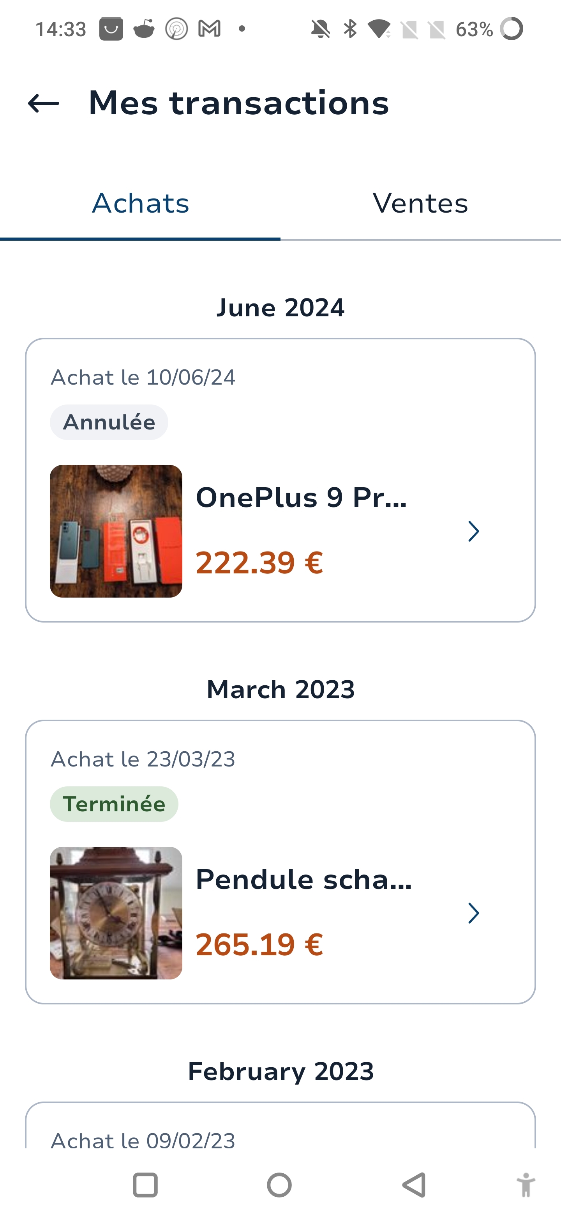Tap the back arrow icon
Screen dimensions: 561x1217
tap(43, 103)
